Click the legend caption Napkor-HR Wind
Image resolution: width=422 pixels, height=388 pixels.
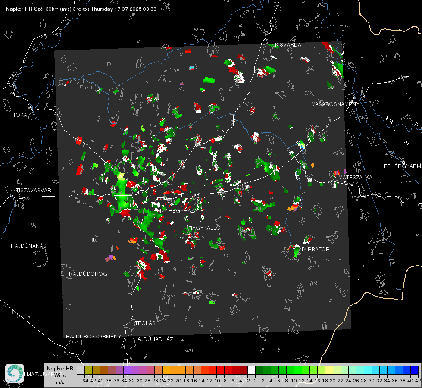pos(60,372)
